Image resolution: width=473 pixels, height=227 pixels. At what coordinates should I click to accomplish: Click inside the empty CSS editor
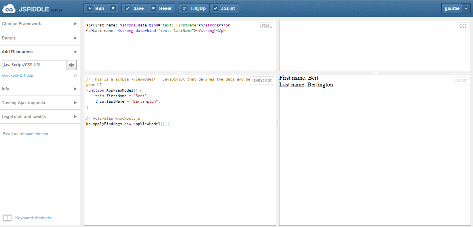(x=374, y=45)
